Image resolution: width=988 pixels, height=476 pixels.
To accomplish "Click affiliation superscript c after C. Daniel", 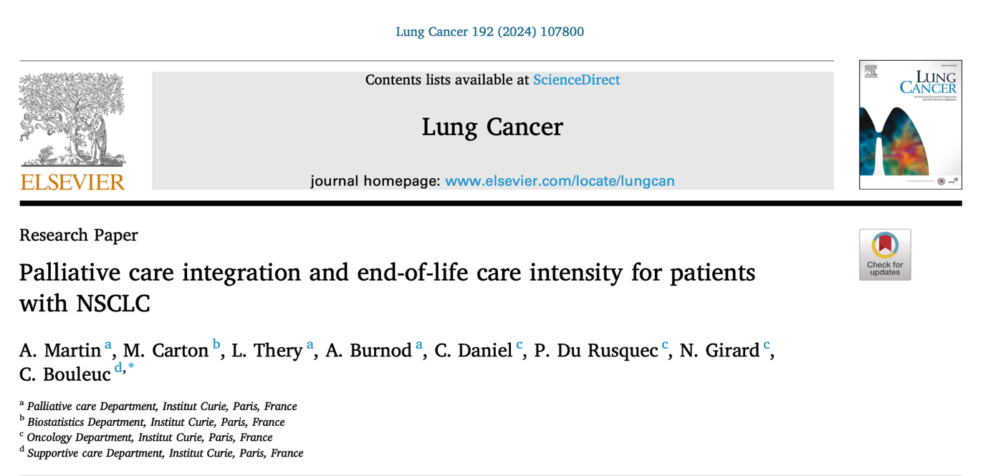I will (519, 345).
